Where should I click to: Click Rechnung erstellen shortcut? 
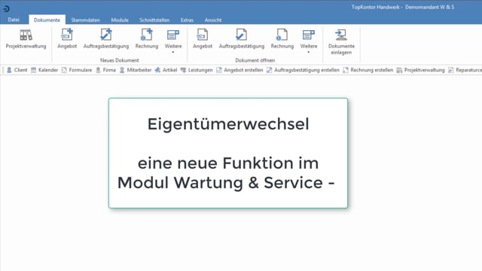(368, 70)
